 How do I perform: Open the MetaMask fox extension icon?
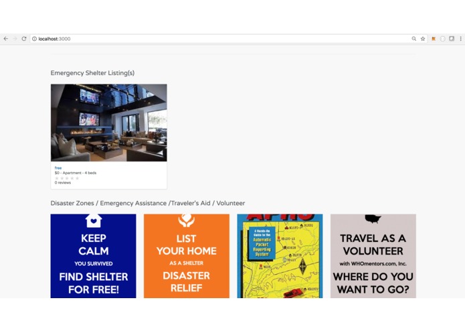(434, 39)
